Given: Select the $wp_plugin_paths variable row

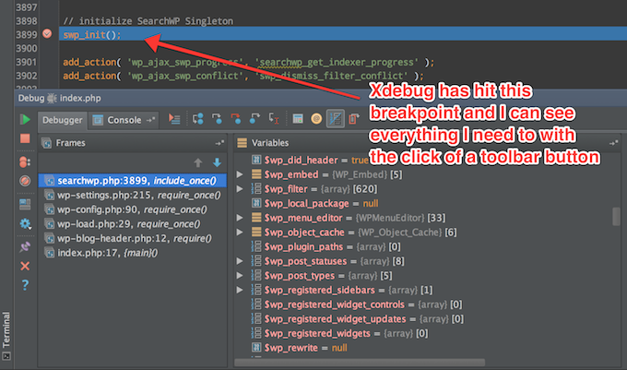Looking at the screenshot, I should [424, 246].
